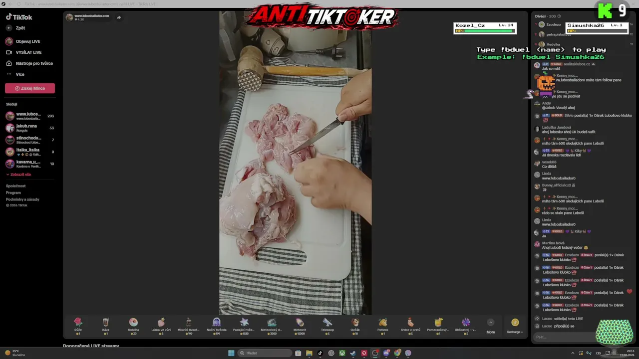Open the Recharge coins menu

coord(515,326)
